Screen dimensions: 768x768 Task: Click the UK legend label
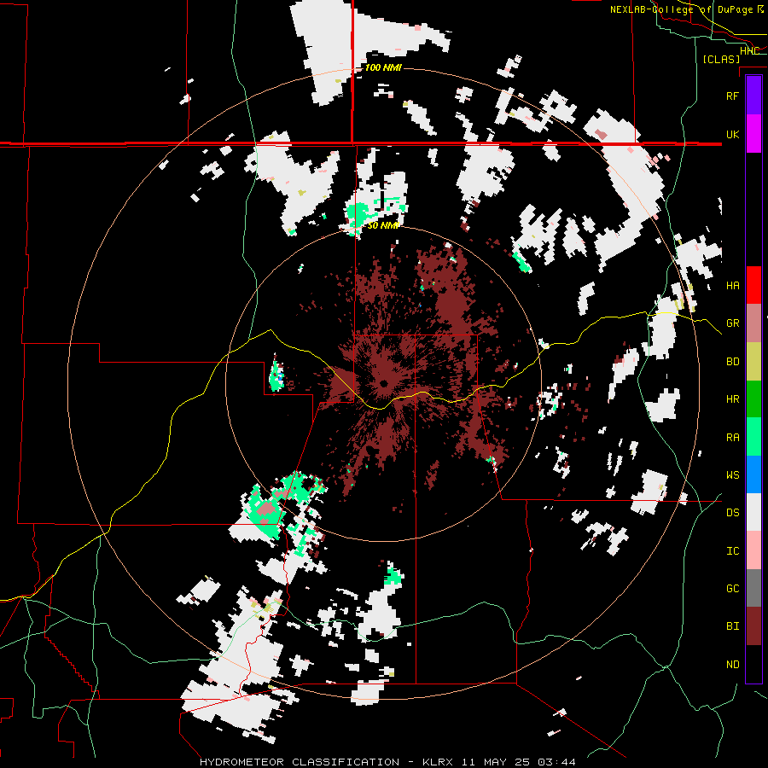coord(732,134)
